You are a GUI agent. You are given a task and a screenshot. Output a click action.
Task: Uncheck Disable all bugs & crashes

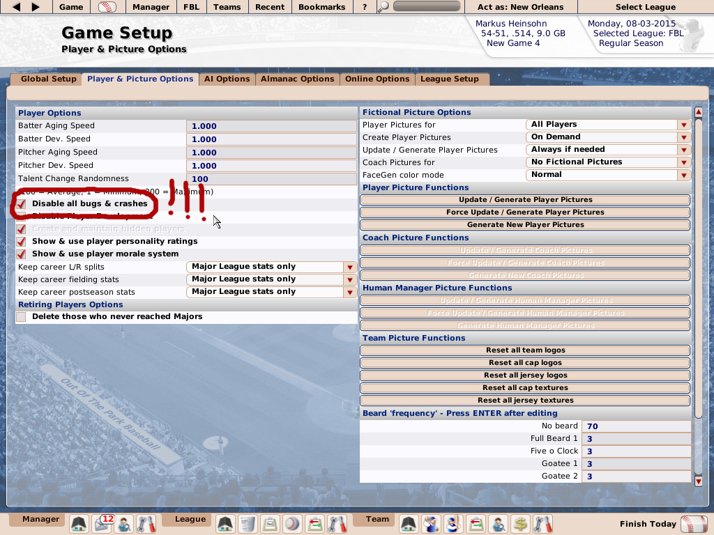(21, 205)
